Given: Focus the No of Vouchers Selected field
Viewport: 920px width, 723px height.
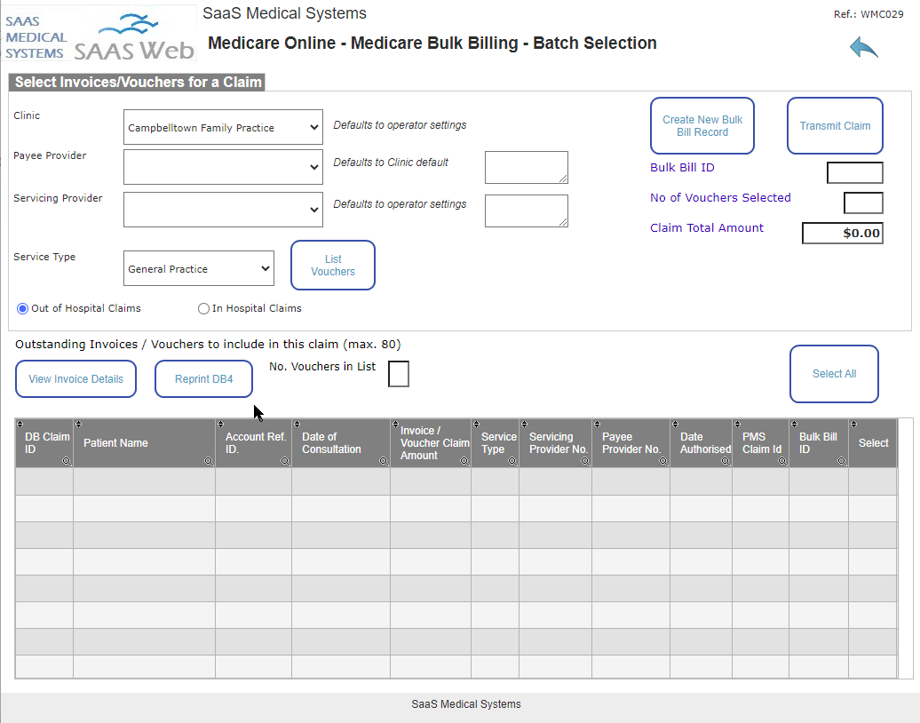Looking at the screenshot, I should pyautogui.click(x=863, y=203).
